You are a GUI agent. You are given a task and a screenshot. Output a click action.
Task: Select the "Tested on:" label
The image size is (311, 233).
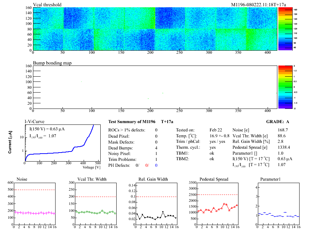point(185,130)
